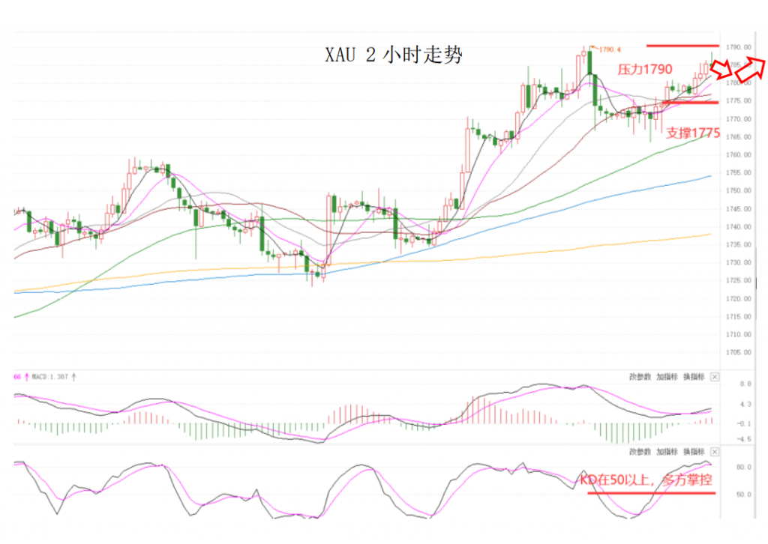Screen dimensions: 768x544
Task: Select the 支撑1775 support label
Action: click(x=693, y=133)
